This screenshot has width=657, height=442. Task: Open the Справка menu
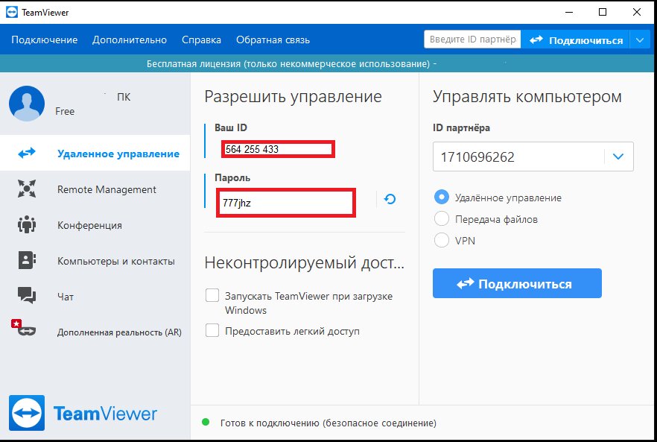201,40
